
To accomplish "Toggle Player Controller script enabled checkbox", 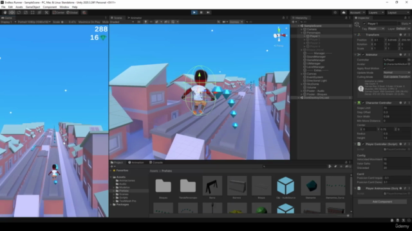I will coord(363,144).
